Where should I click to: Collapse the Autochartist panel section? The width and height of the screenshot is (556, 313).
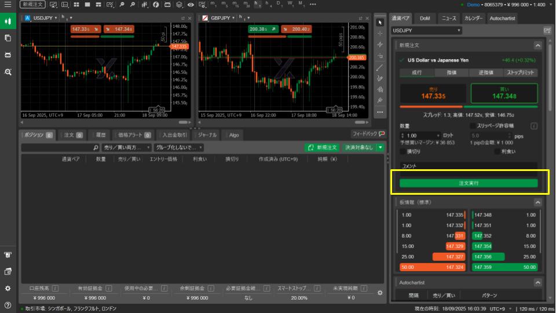coord(537,283)
